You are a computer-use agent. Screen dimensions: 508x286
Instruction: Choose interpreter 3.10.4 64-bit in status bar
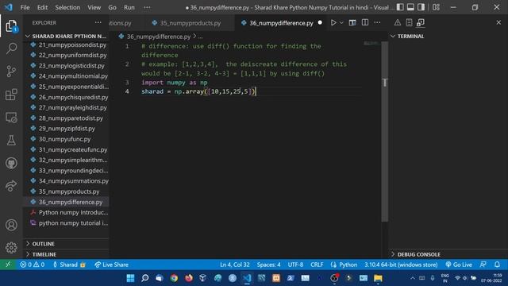pos(401,265)
